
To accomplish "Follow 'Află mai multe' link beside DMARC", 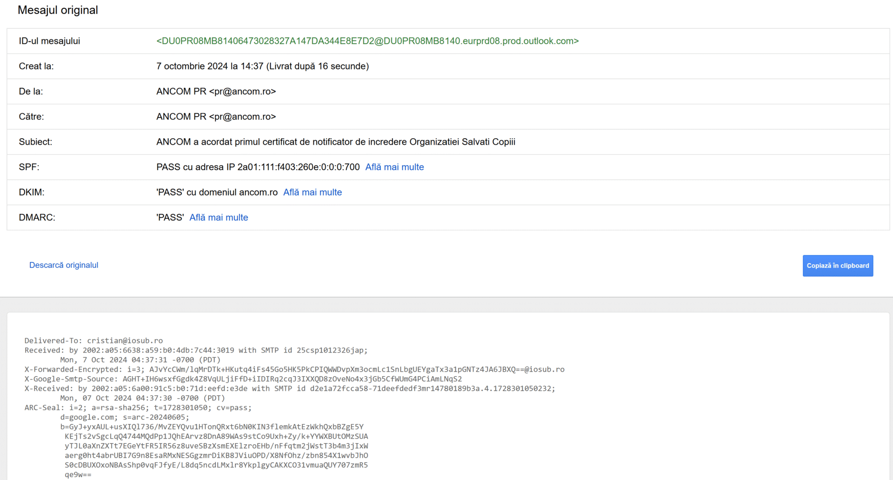I will pos(219,217).
